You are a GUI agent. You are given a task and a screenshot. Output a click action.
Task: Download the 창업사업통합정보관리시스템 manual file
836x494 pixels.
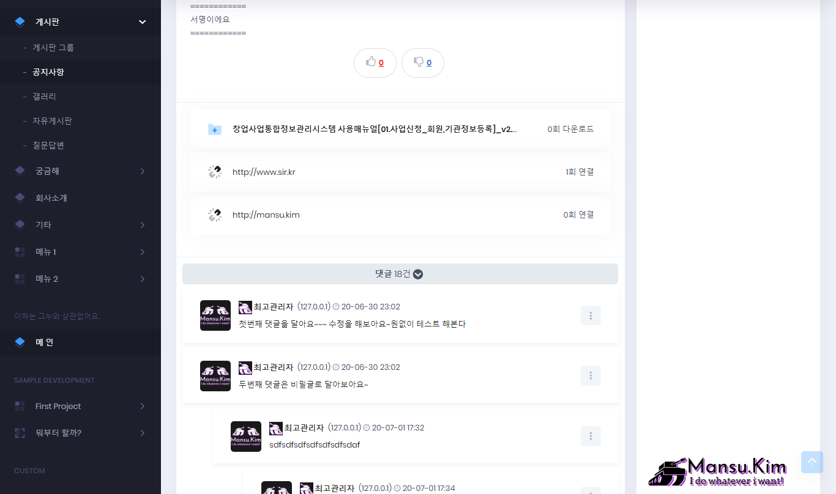tap(374, 129)
